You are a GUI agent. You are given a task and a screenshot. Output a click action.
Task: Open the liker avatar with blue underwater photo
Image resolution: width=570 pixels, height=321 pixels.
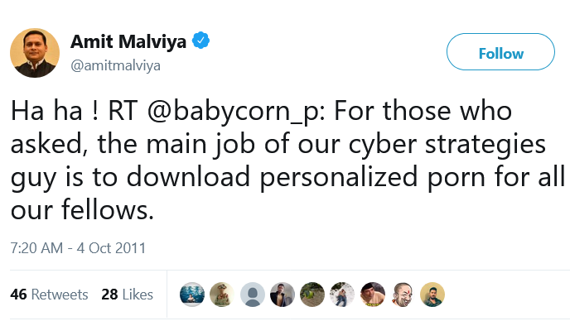pos(192,295)
